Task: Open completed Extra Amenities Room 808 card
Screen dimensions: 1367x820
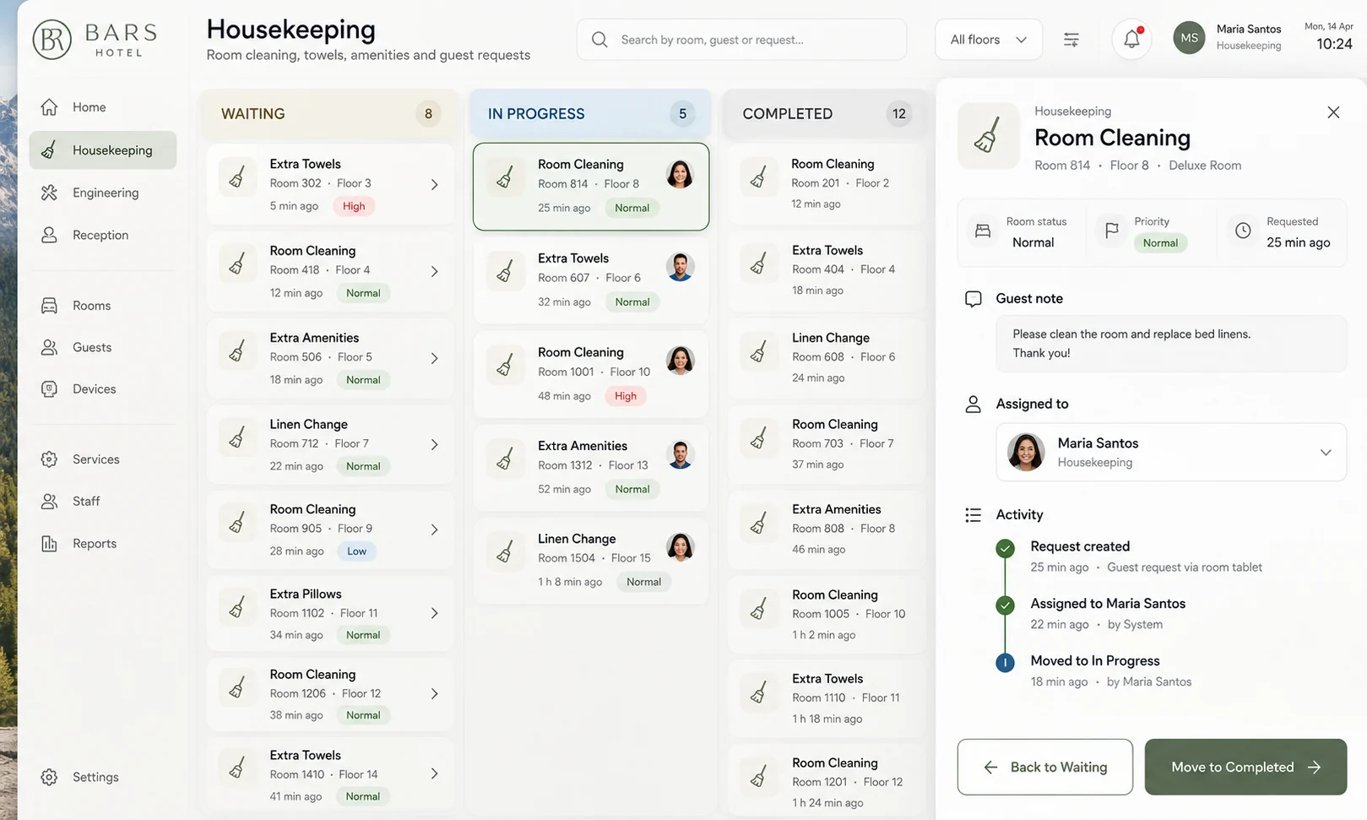Action: point(827,529)
